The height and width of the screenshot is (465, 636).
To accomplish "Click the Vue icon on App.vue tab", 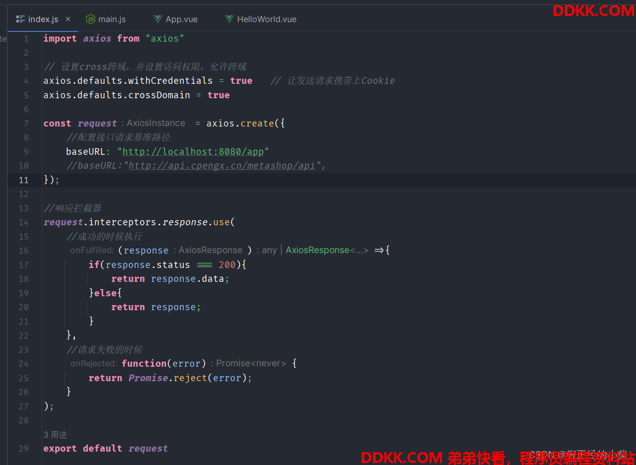I will pyautogui.click(x=158, y=19).
